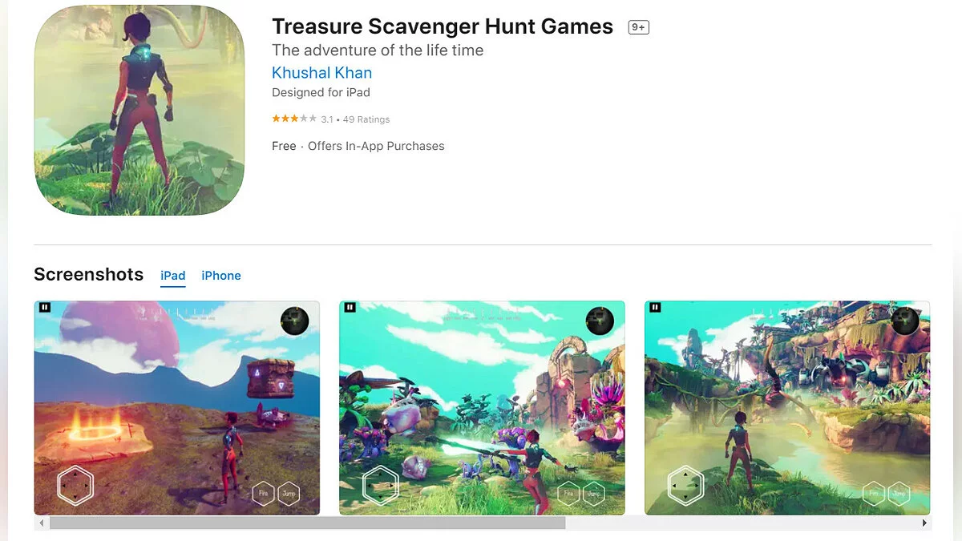962x541 pixels.
Task: Click the pause icon on third screenshot
Action: (656, 307)
